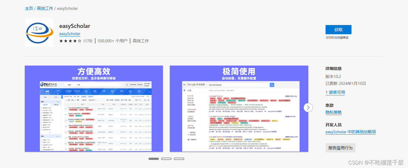This screenshot has width=408, height=168.
Task: Click the easyScholar title heading
Action: point(75,26)
